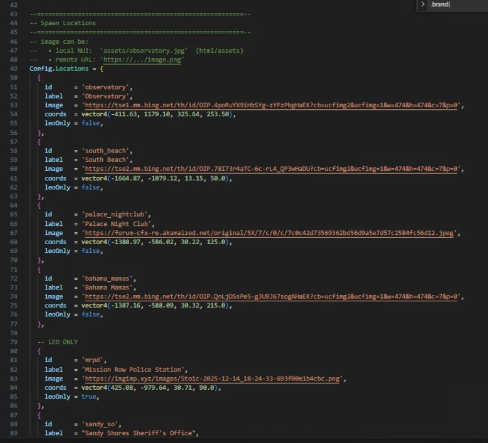Image resolution: width=488 pixels, height=443 pixels.
Task: Click the 'coords' key on line 84
Action: tap(55, 388)
